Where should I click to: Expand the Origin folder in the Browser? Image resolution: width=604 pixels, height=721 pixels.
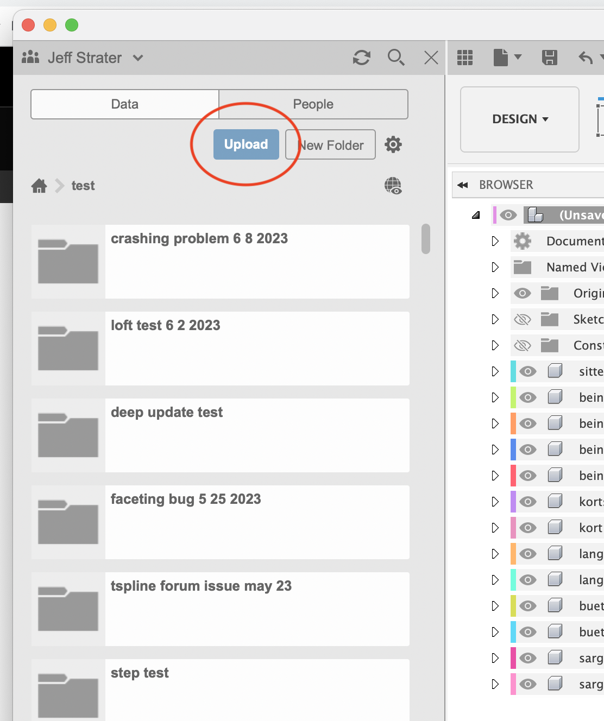(x=495, y=293)
